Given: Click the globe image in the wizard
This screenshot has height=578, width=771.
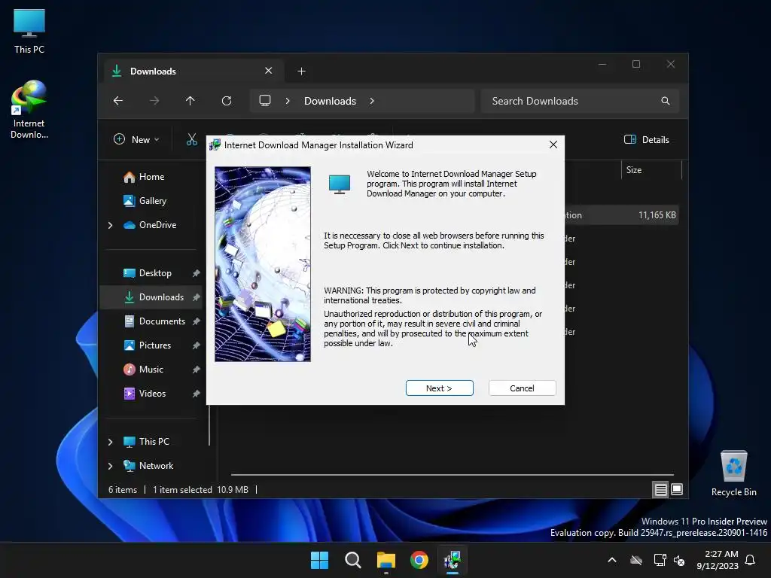Looking at the screenshot, I should tap(263, 264).
